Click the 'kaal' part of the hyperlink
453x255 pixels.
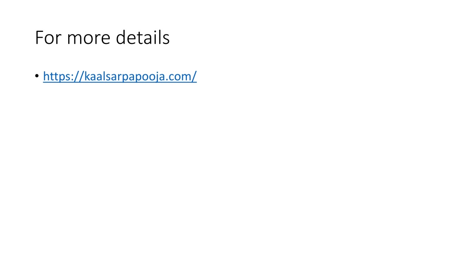click(96, 76)
